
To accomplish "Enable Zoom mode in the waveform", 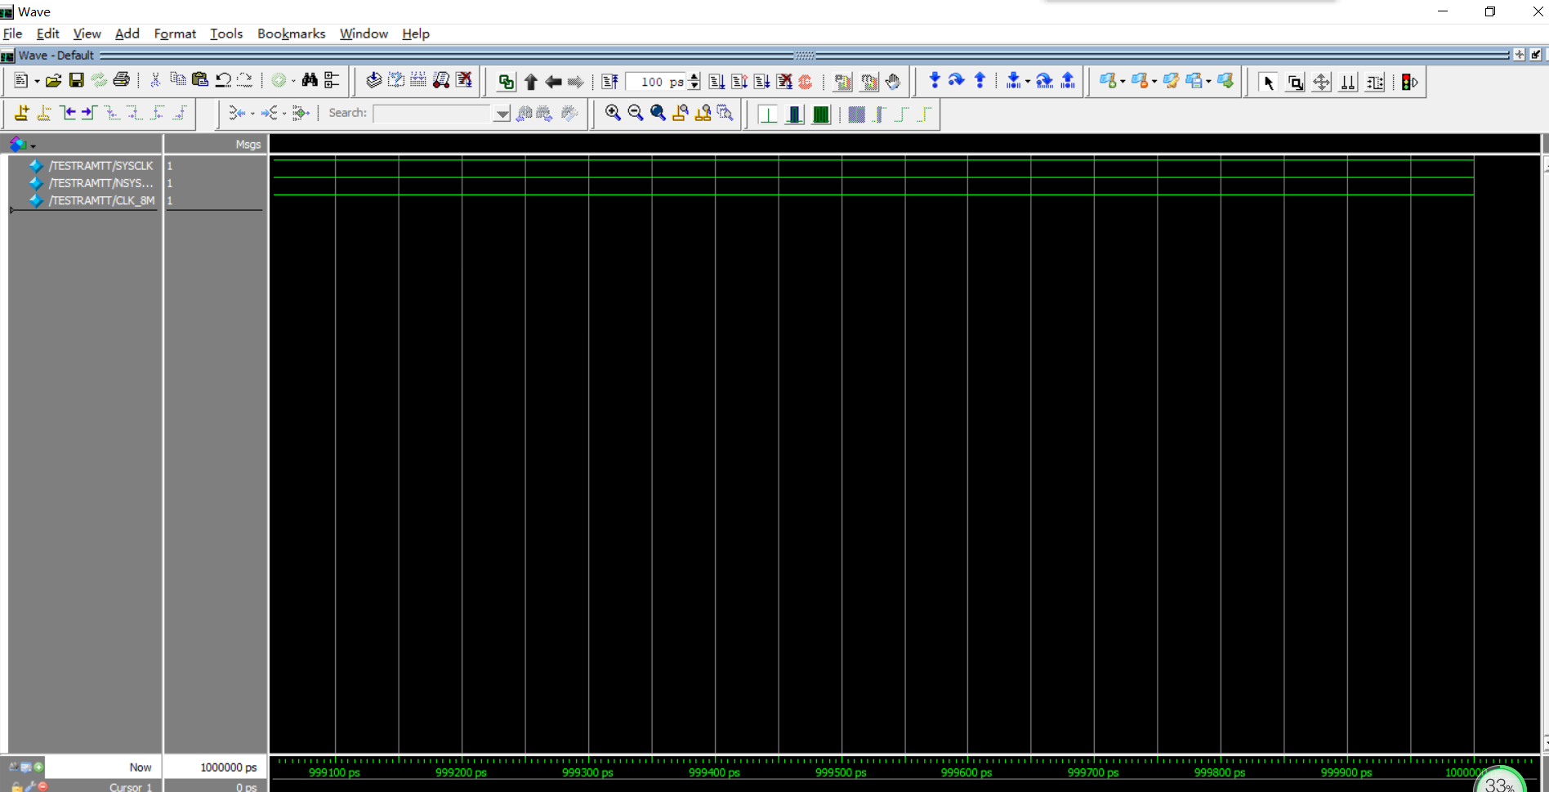I will pos(1295,82).
